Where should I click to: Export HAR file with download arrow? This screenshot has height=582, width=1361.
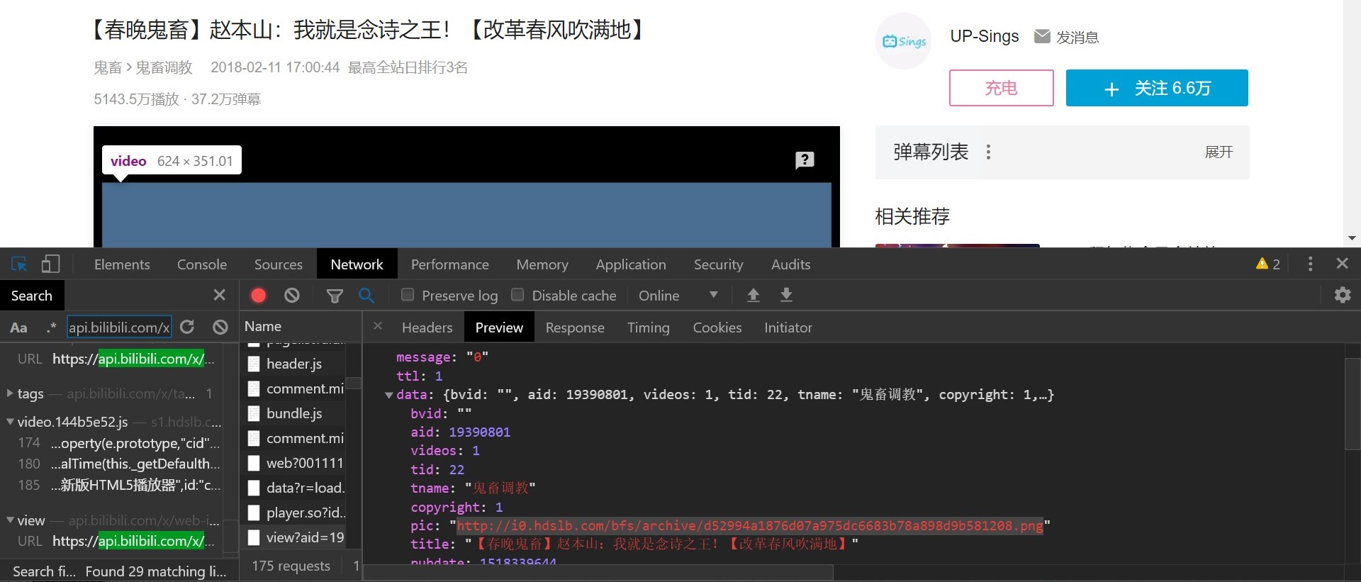point(786,295)
